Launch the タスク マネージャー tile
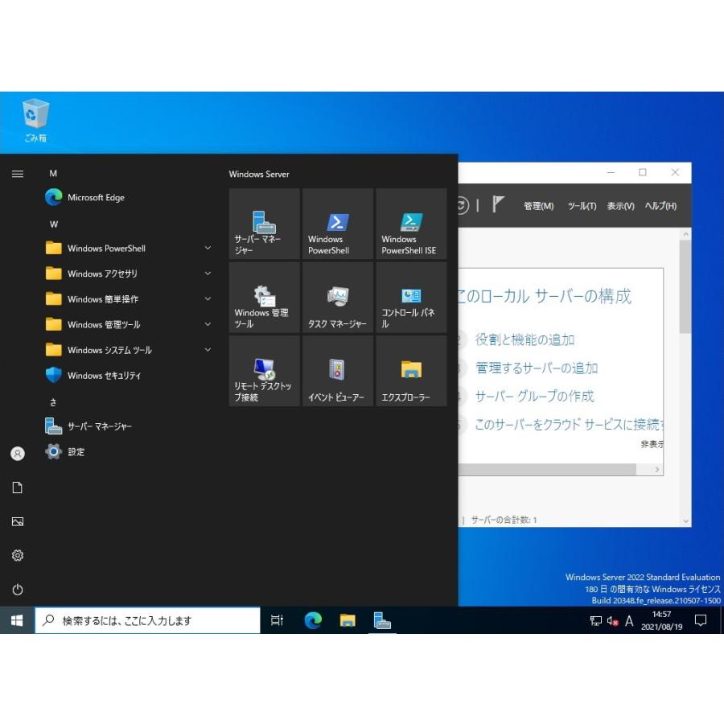The width and height of the screenshot is (724, 724). pos(338,298)
